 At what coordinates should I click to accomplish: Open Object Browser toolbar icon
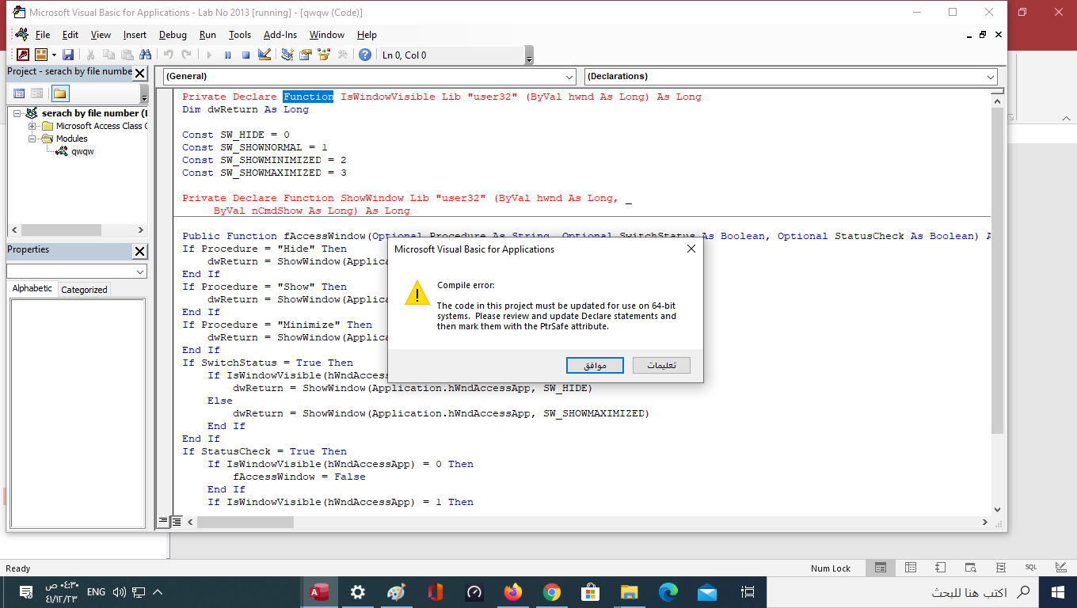tap(324, 55)
